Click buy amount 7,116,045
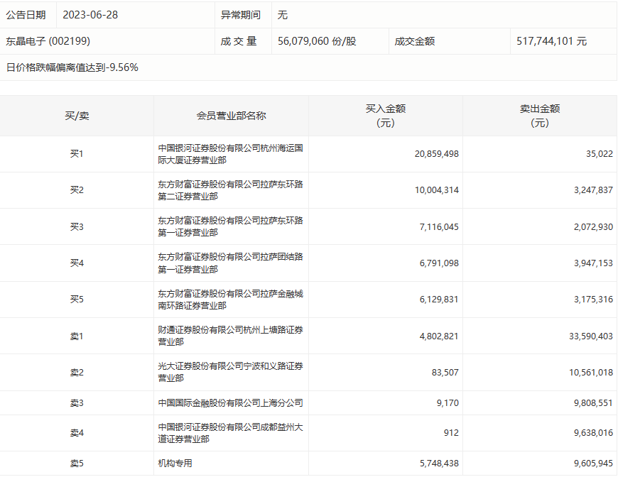This screenshot has width=618, height=477. 439,227
